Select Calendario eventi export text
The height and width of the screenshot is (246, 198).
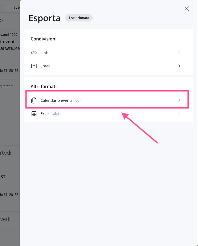(x=56, y=100)
